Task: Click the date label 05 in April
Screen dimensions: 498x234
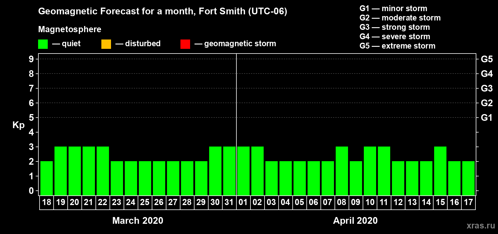Action: coord(299,202)
